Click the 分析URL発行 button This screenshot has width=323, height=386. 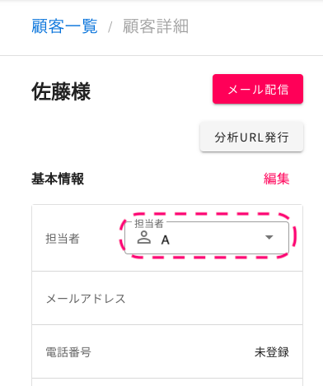[251, 137]
